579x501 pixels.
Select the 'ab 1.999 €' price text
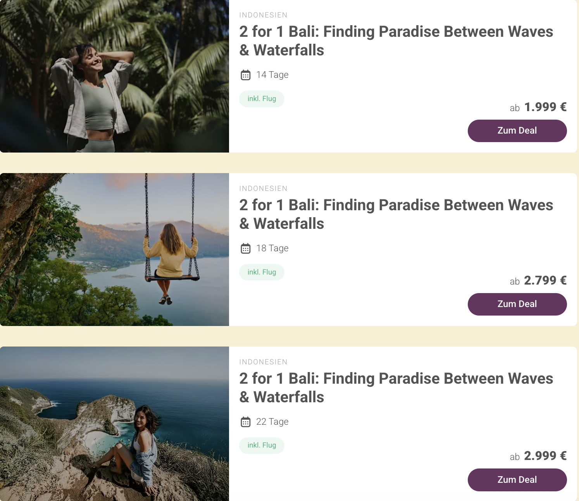(539, 107)
